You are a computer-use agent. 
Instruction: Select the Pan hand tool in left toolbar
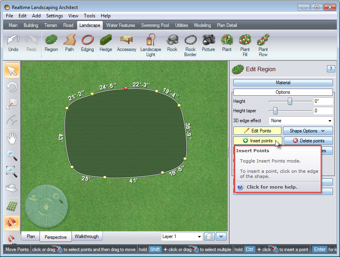coord(12,138)
